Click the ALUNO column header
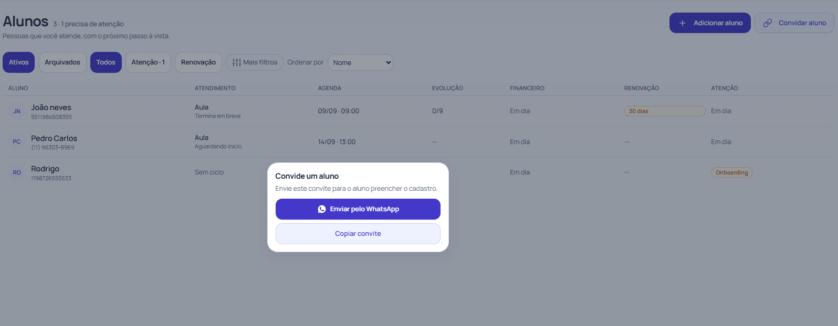 (x=18, y=88)
